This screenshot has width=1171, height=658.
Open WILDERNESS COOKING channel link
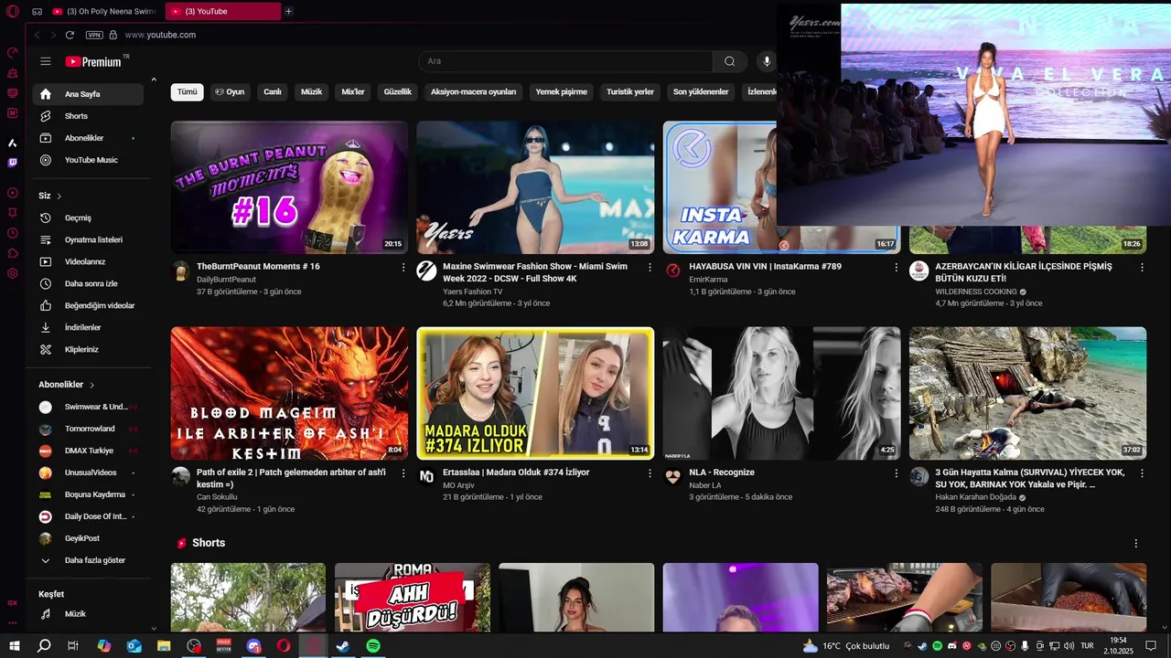(976, 292)
